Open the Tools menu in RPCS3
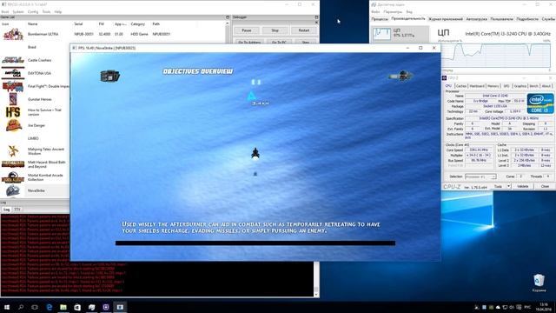Screen dimensions: 556x313 click(46, 11)
